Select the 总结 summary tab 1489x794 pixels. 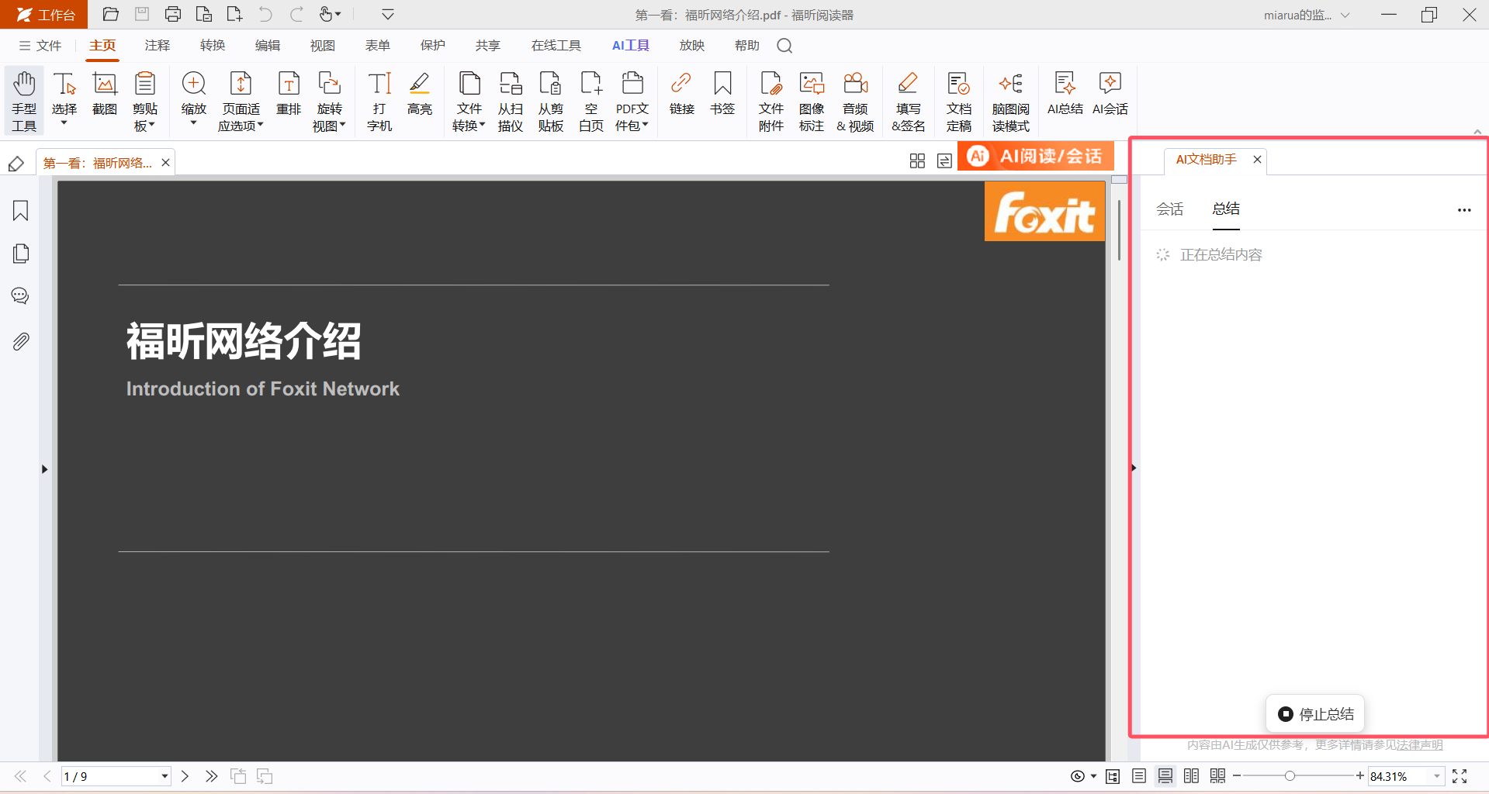tap(1226, 209)
